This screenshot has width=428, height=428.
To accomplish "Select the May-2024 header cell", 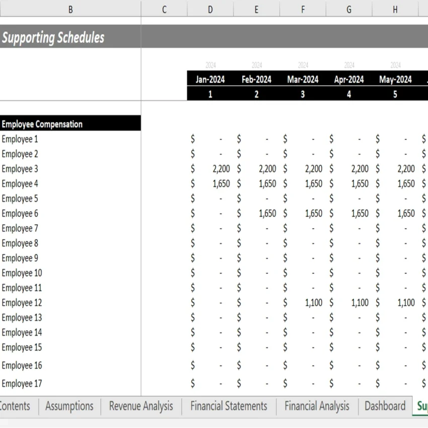I will point(395,79).
